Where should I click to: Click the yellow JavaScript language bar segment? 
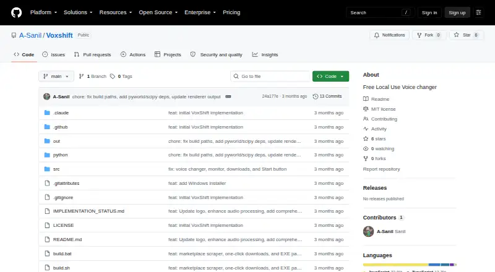[x=395, y=265]
